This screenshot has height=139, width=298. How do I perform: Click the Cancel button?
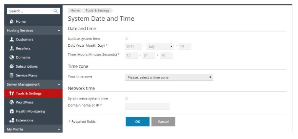pyautogui.click(x=163, y=121)
